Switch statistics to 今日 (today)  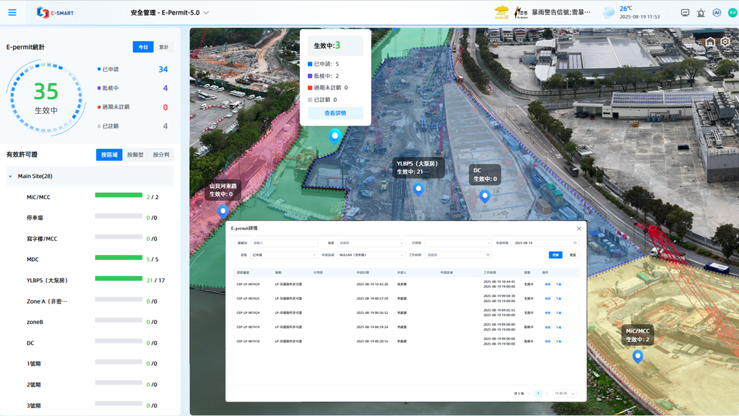[x=143, y=47]
